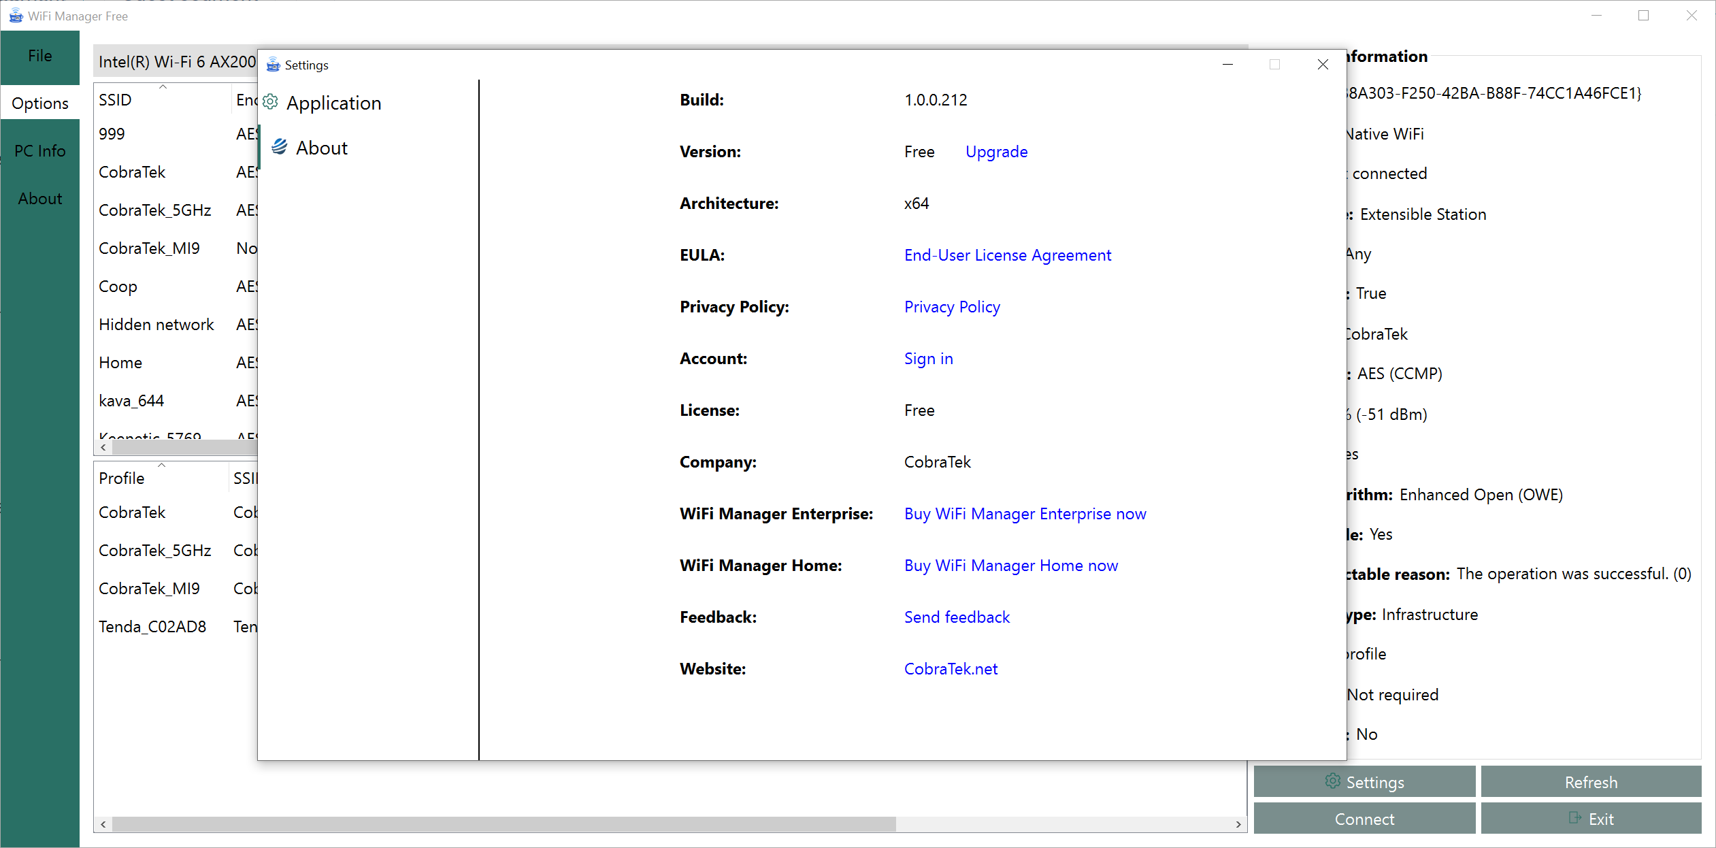Select the Coop network row
1716x848 pixels.
[176, 287]
